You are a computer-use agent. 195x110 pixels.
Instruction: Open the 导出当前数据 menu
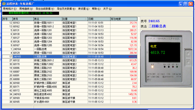click(x=45, y=9)
